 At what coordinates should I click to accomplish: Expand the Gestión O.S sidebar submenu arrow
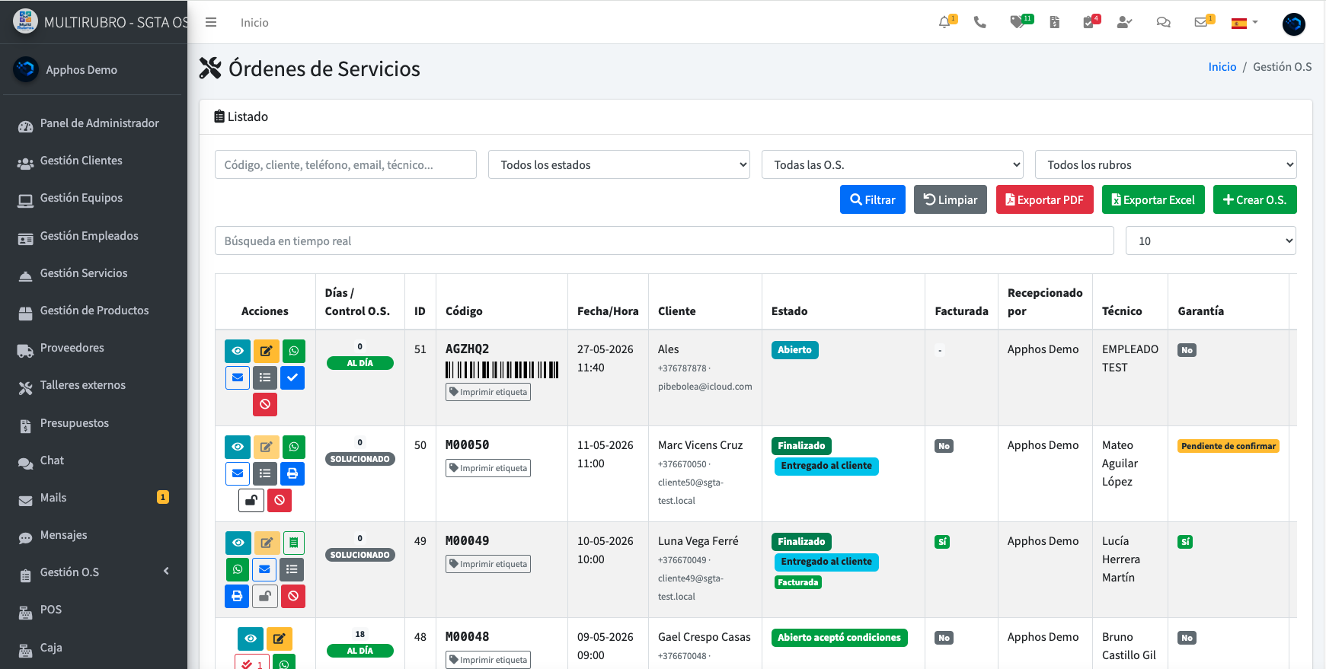[x=166, y=572]
